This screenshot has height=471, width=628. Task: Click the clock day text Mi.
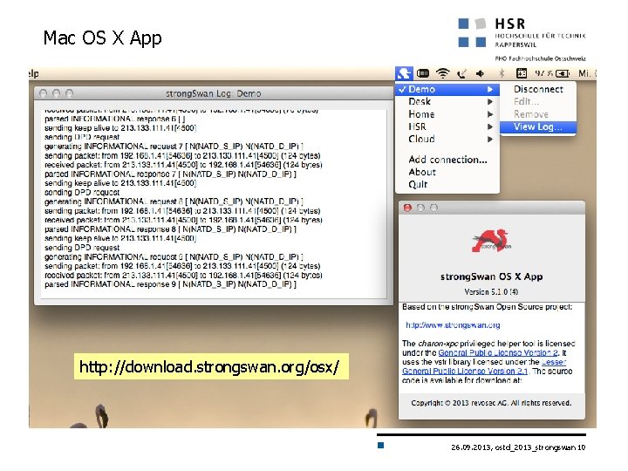click(584, 73)
